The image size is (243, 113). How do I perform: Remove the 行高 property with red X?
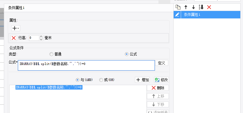[14, 38]
